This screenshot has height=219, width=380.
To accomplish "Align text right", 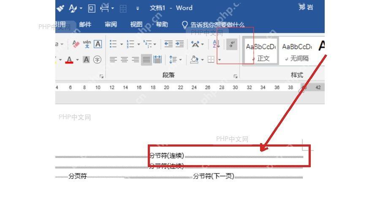I will click(135, 59).
